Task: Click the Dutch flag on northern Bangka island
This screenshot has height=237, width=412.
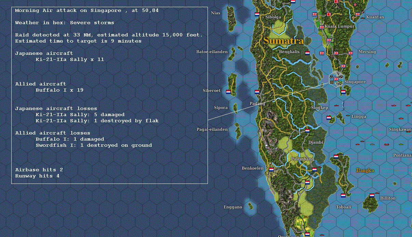Action: pos(336,156)
